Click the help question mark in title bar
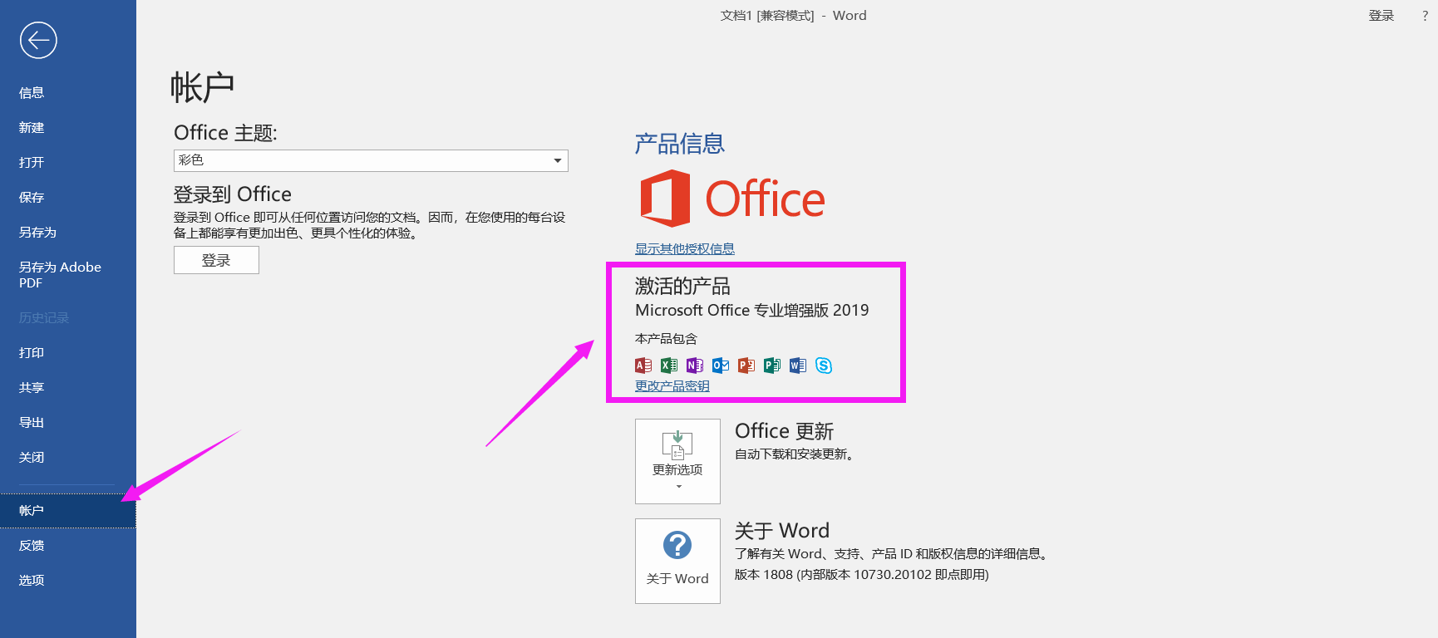Viewport: 1438px width, 638px height. [1425, 16]
